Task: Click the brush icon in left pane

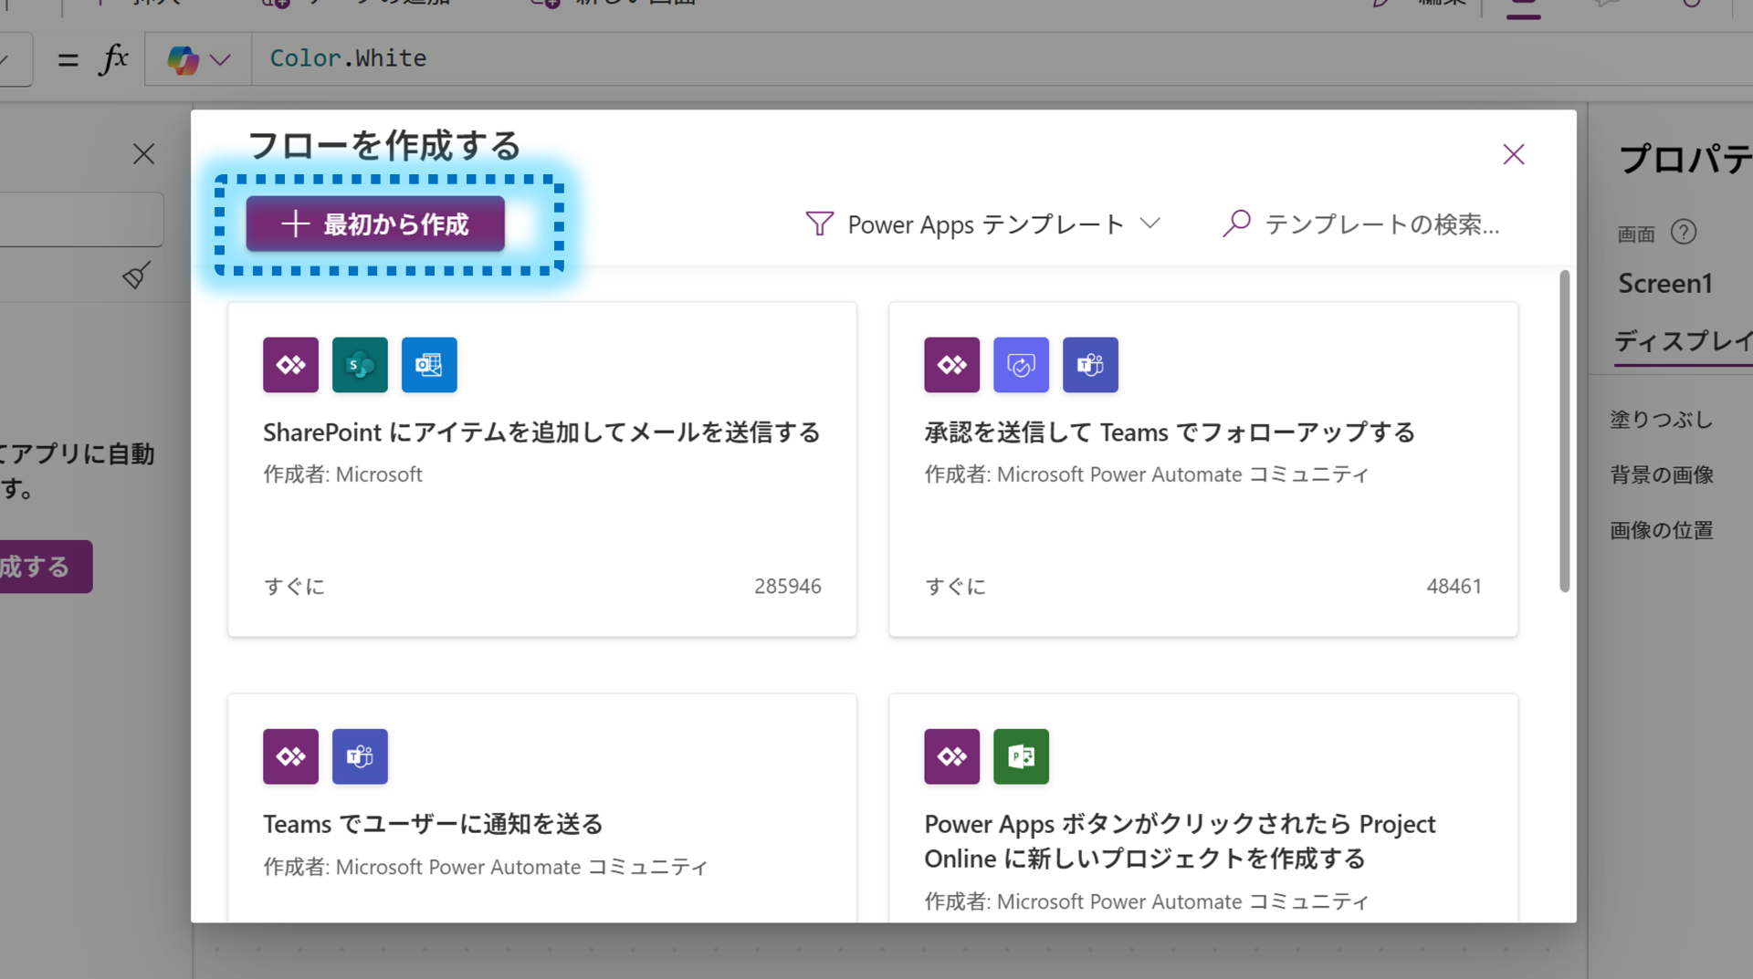Action: tap(137, 275)
